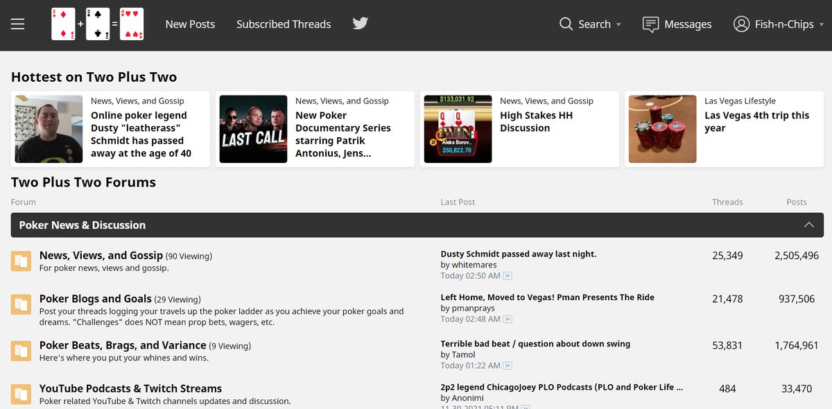The image size is (832, 409).
Task: Click the user avatar icon beside Fish-n-Chips
Action: coord(741,24)
